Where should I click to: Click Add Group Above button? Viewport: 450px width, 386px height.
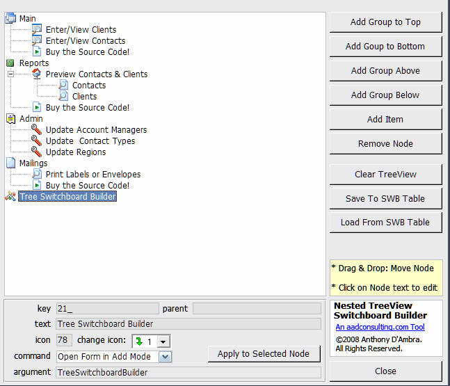[x=386, y=71]
